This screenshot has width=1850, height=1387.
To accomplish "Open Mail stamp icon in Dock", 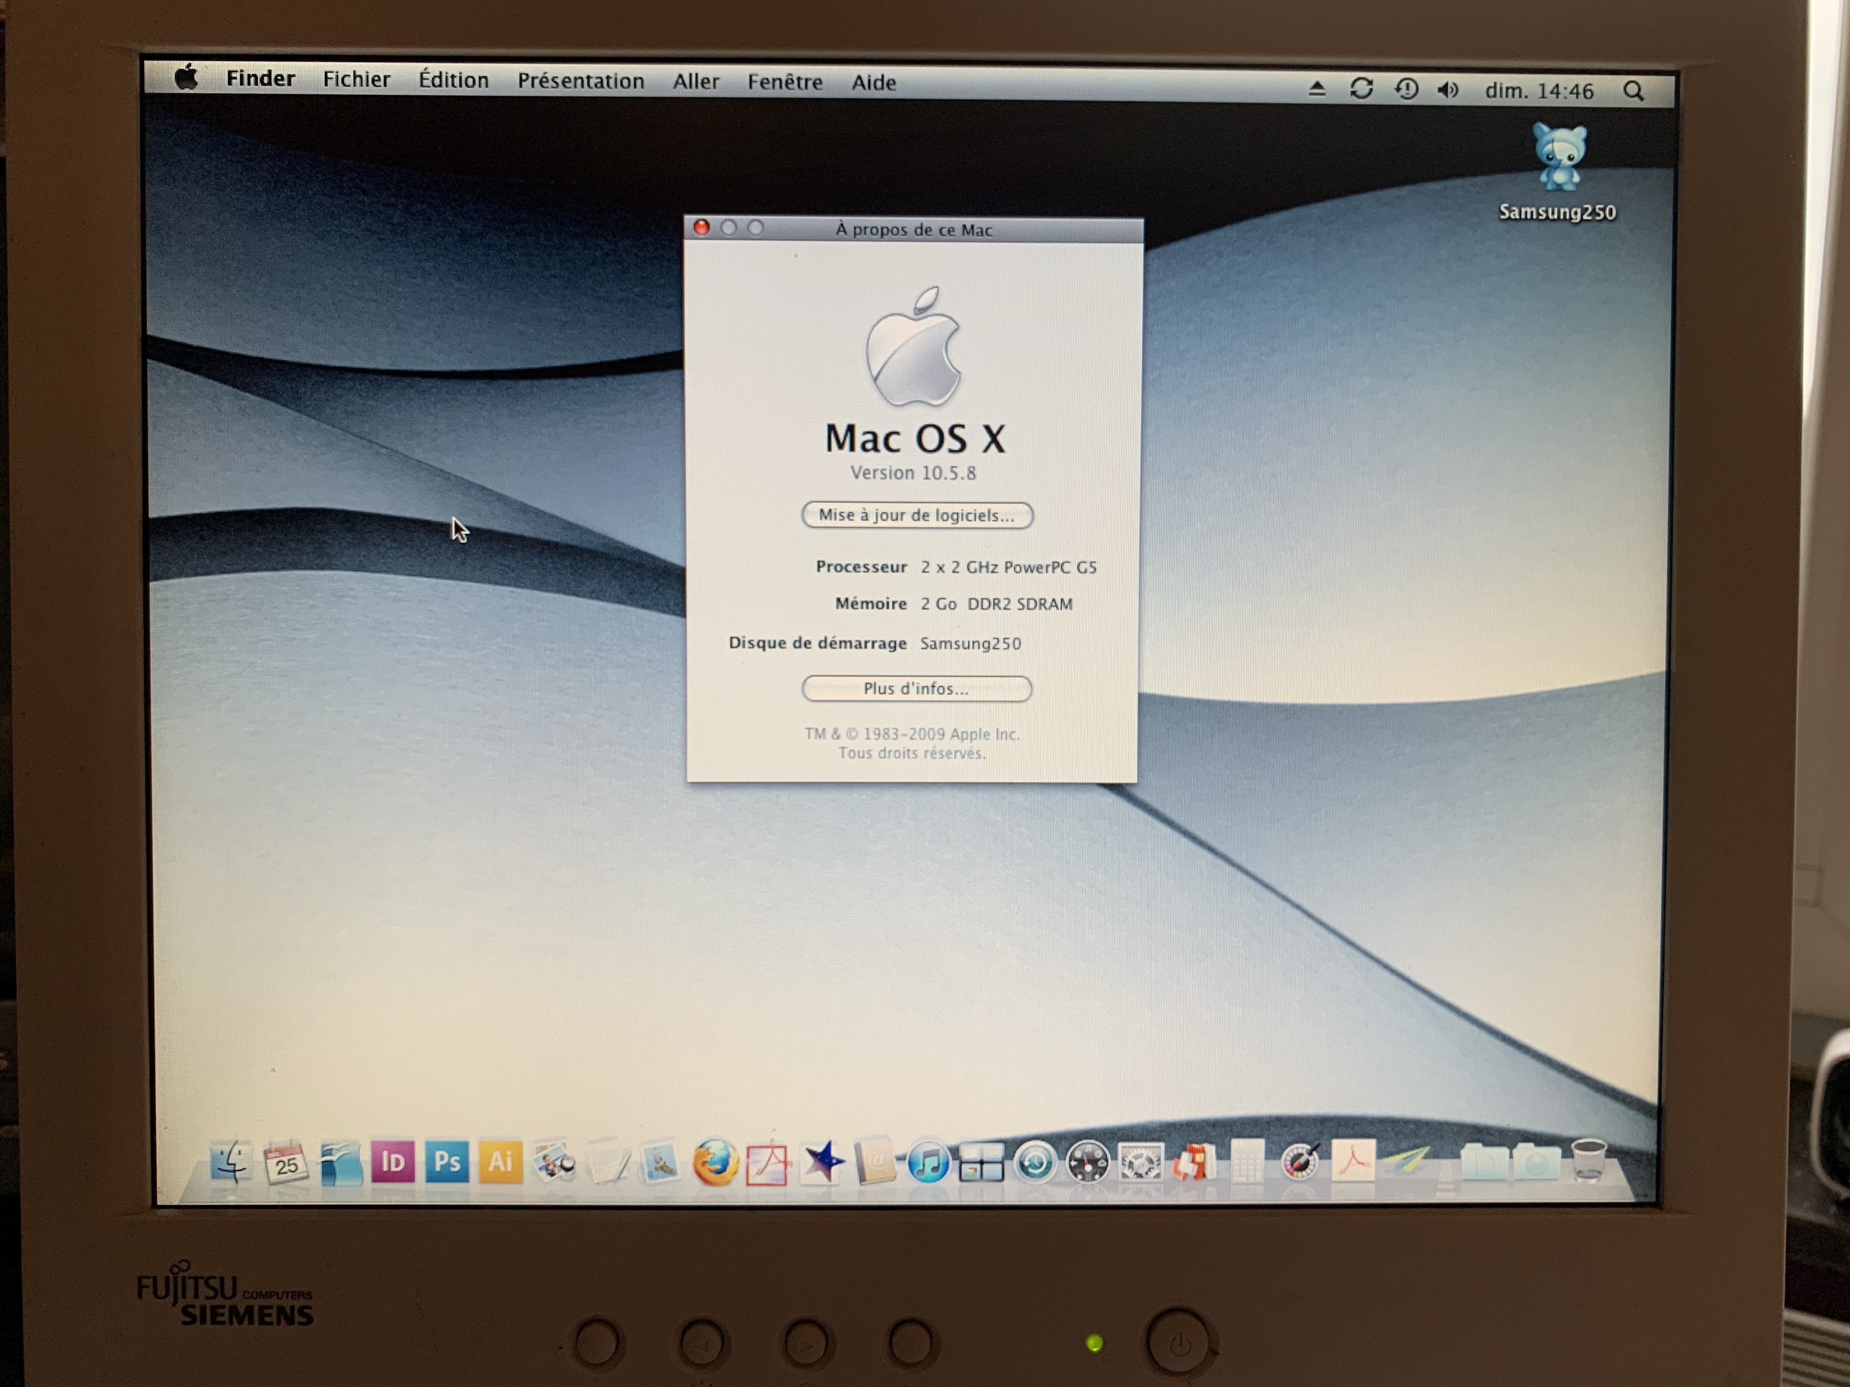I will tap(661, 1163).
